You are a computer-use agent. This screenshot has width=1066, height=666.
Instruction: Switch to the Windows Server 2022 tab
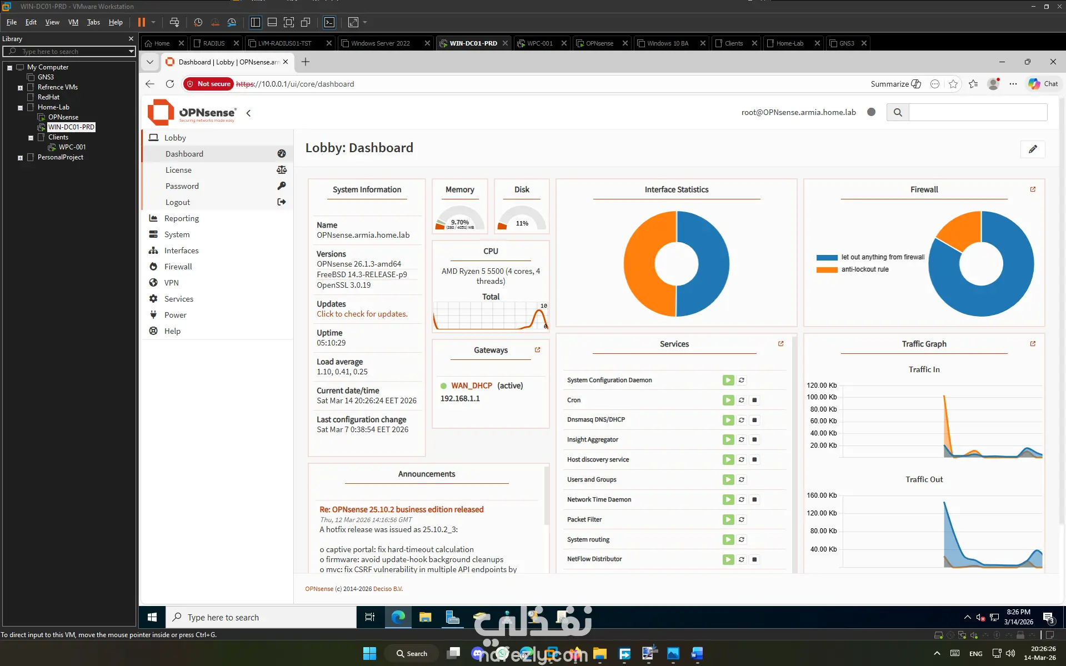(x=381, y=43)
